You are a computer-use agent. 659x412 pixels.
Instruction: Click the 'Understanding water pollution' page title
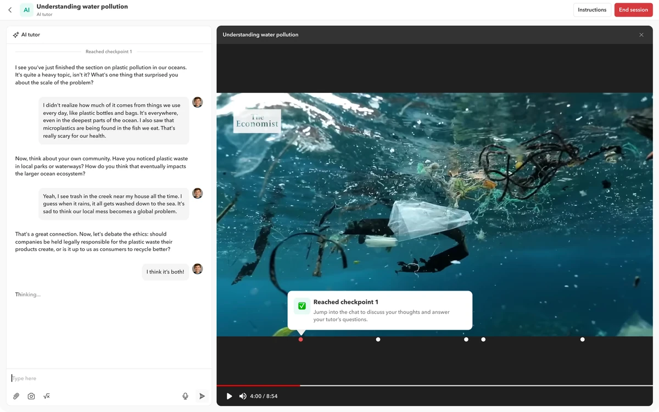pos(82,7)
